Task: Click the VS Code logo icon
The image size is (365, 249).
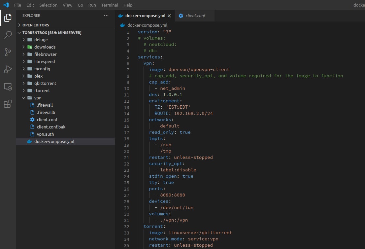Action: tap(6, 5)
